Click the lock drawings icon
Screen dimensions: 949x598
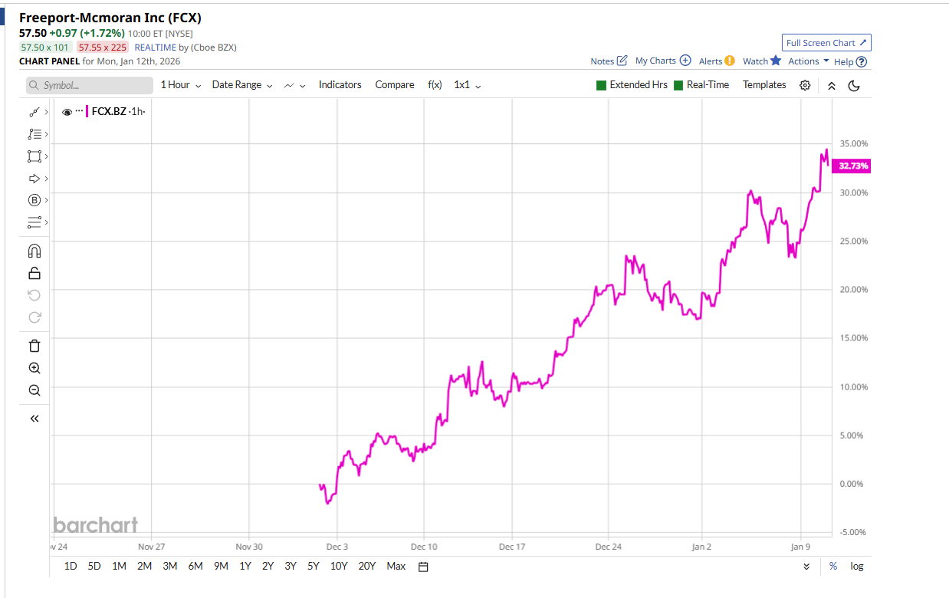click(34, 273)
